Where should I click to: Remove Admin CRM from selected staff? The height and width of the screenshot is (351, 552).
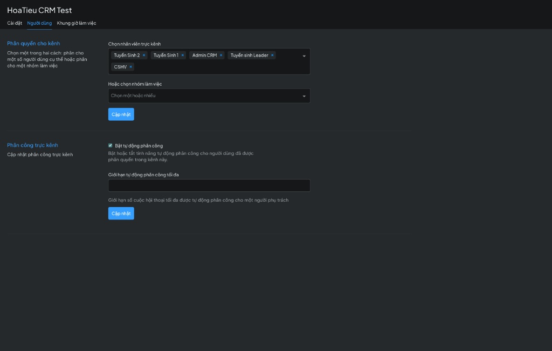(221, 55)
